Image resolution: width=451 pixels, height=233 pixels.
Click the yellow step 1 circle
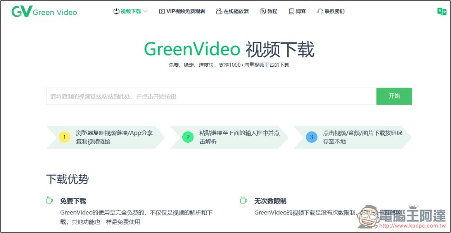pyautogui.click(x=64, y=137)
